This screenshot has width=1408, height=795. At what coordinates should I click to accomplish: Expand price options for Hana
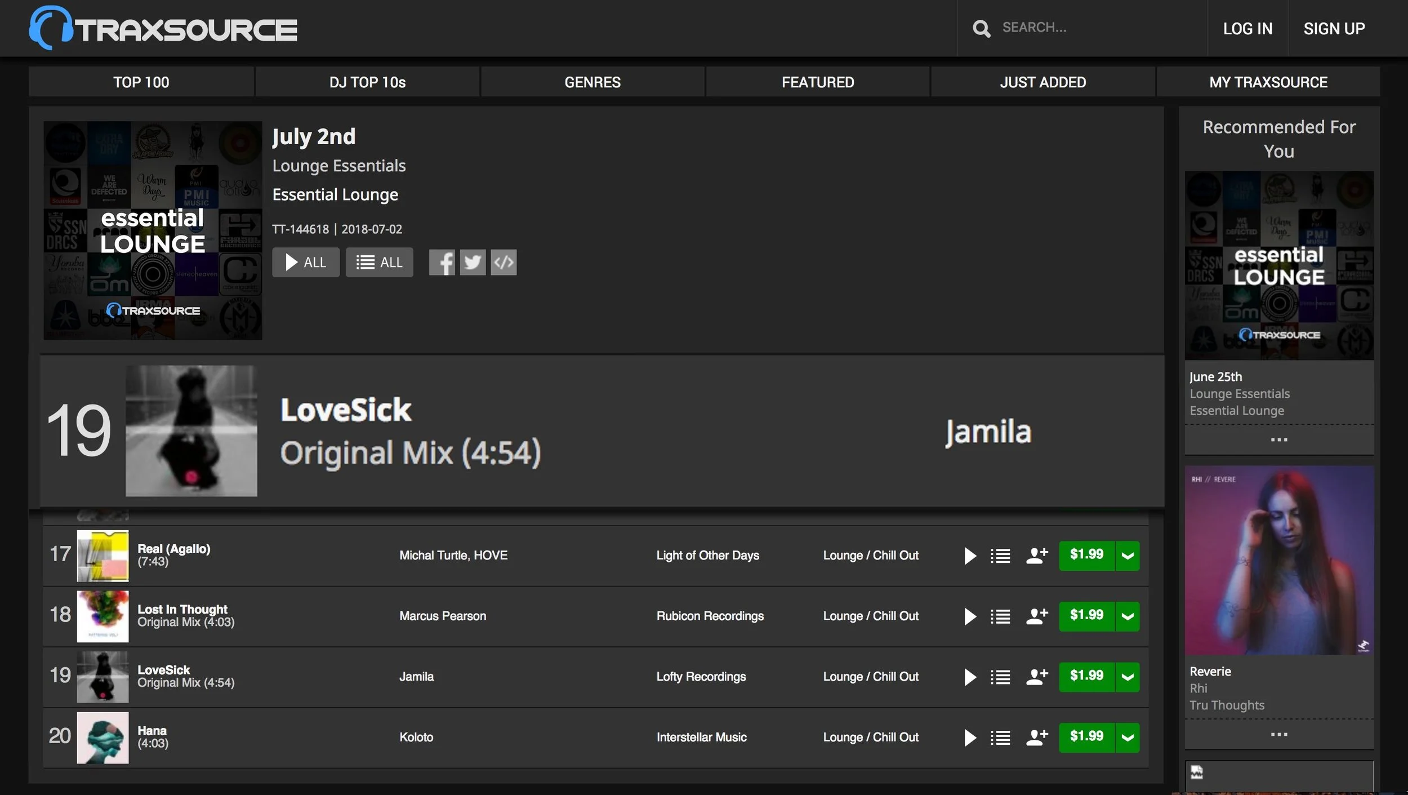[1128, 738]
